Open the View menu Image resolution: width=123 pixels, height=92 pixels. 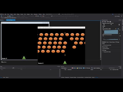[x=8, y=14]
